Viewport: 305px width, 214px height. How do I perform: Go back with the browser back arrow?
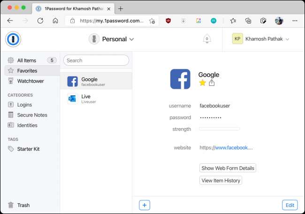(10, 21)
